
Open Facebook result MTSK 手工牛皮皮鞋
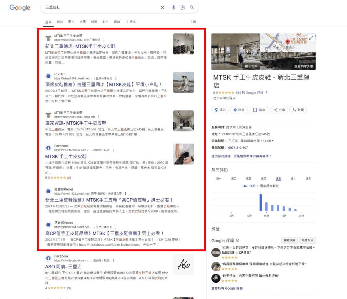click(x=66, y=156)
